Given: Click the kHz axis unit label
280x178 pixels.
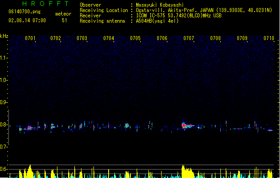Looking at the screenshot, I should (x=4, y=36).
